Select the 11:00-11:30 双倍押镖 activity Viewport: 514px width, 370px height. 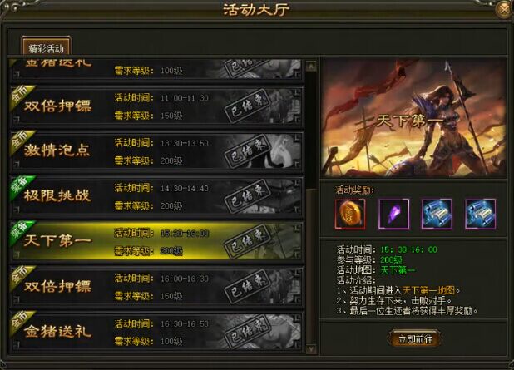point(156,106)
